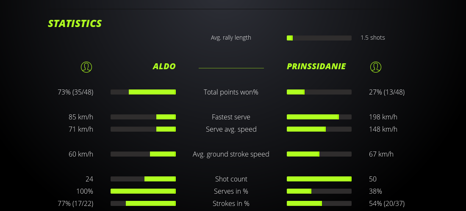The height and width of the screenshot is (211, 466).
Task: Click Aldo's 100% Serves in bar
Action: tap(143, 191)
